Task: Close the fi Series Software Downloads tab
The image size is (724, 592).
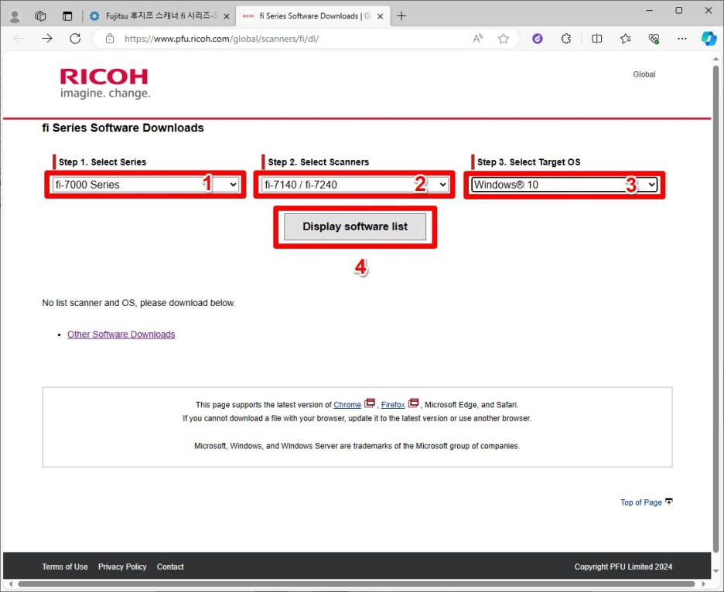Action: tap(381, 16)
